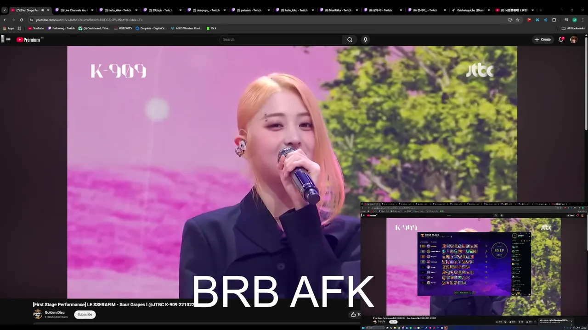The width and height of the screenshot is (588, 330).
Task: Click the main video player
Action: click(x=292, y=172)
